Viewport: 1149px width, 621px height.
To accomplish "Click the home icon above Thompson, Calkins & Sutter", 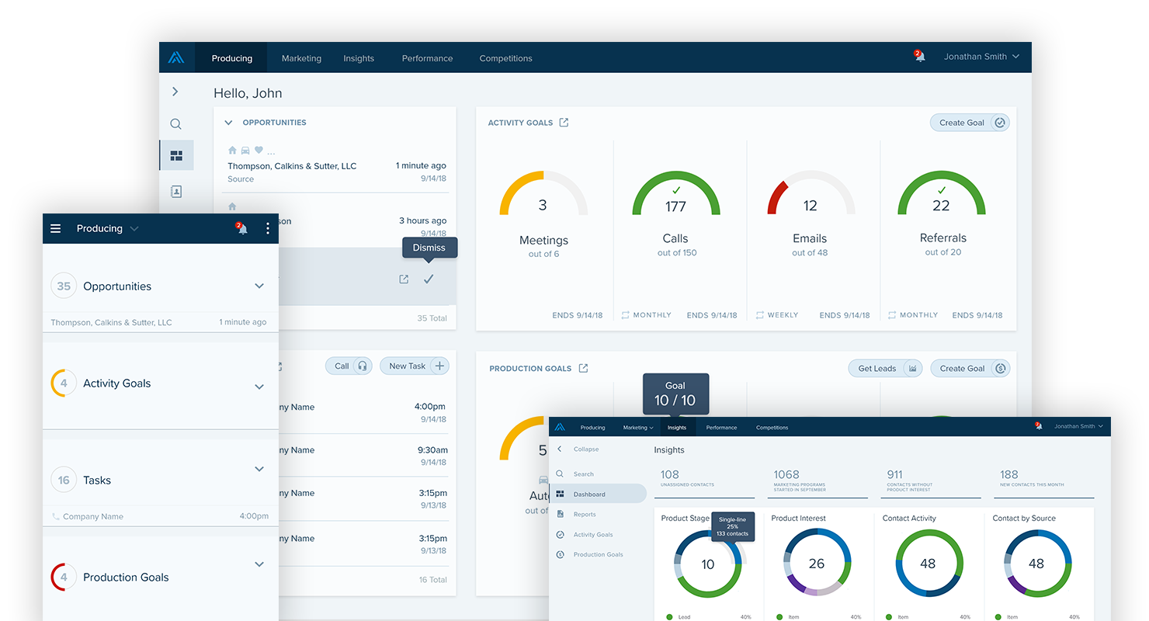I will [232, 150].
